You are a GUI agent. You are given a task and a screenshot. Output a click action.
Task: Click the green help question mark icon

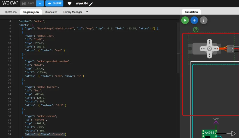196,30
